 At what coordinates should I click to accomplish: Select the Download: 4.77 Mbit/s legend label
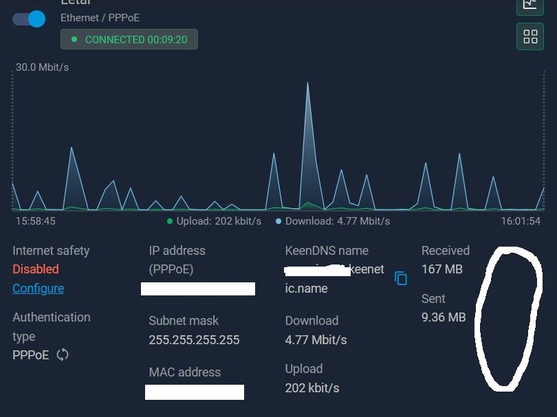coord(337,221)
